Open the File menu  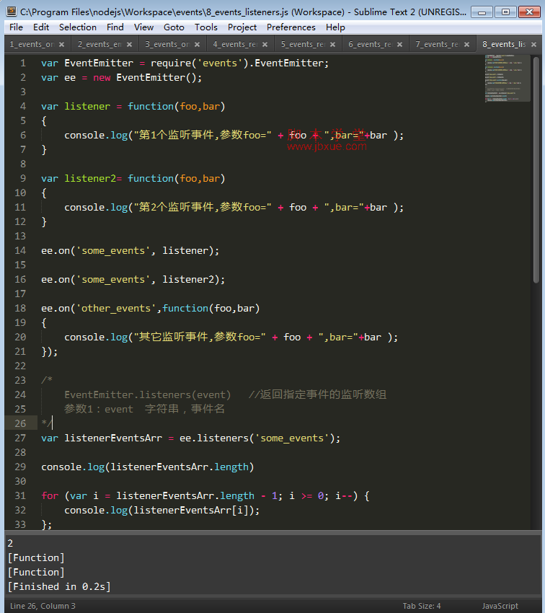[x=16, y=27]
